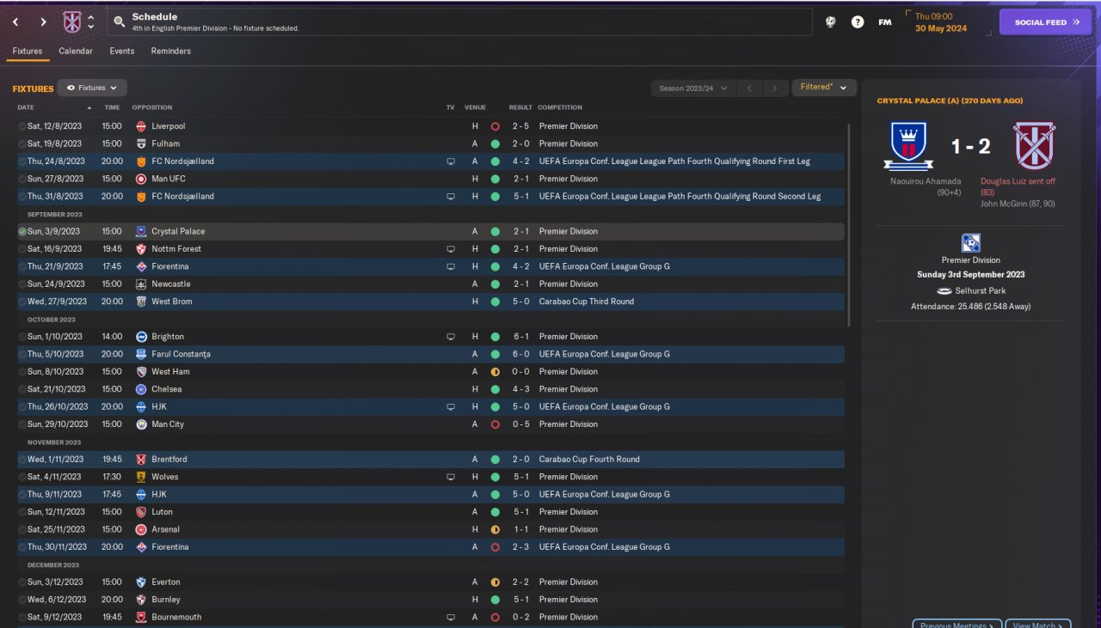Toggle the row marker for the Chelsea fixture
Image resolution: width=1101 pixels, height=628 pixels.
point(22,389)
